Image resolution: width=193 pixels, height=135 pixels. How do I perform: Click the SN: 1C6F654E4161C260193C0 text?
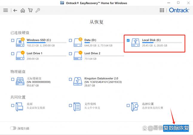point(103,82)
